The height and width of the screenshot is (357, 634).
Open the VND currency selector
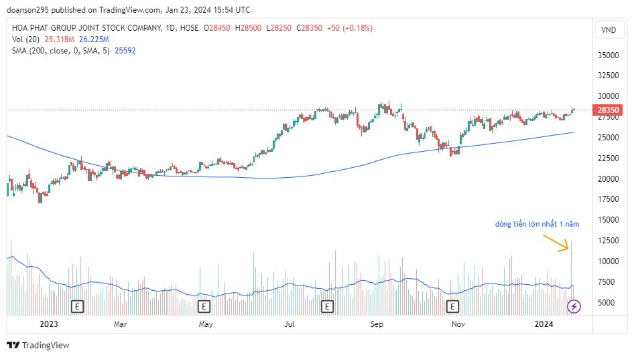[x=609, y=29]
